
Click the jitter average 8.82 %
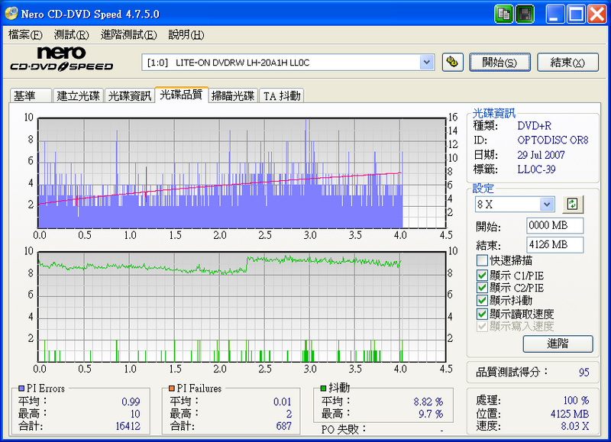click(428, 402)
